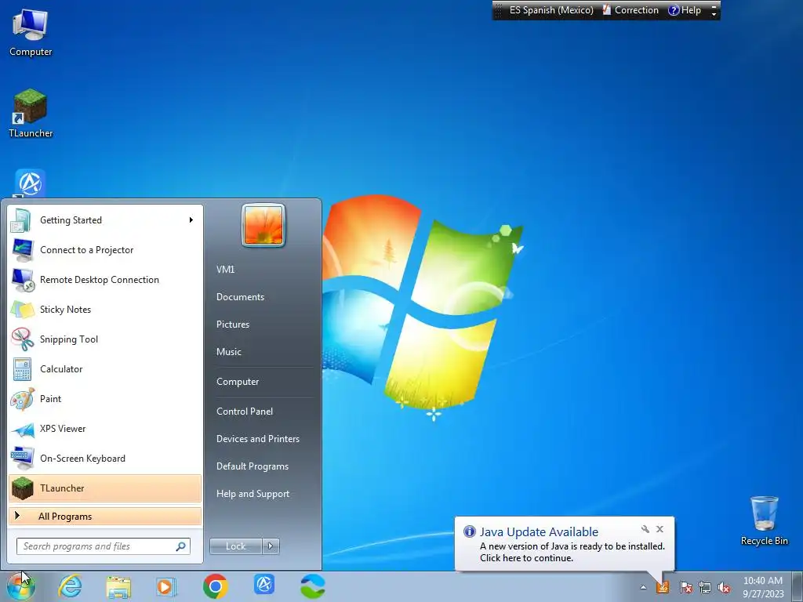Open the TLauncher desktop shortcut
This screenshot has width=803, height=602.
click(x=31, y=114)
